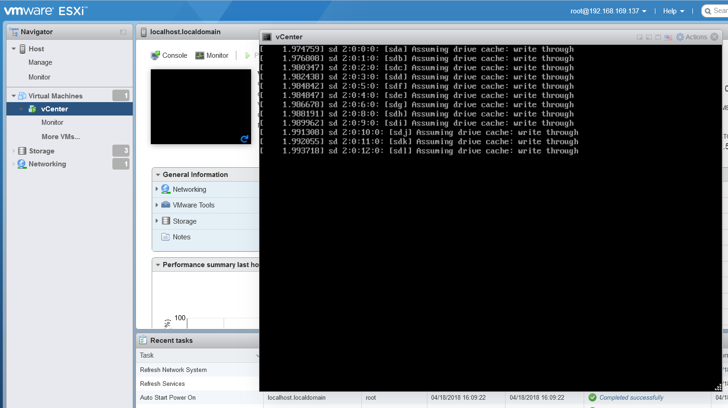728x408 pixels.
Task: Select Storage in the Navigator
Action: coord(42,151)
